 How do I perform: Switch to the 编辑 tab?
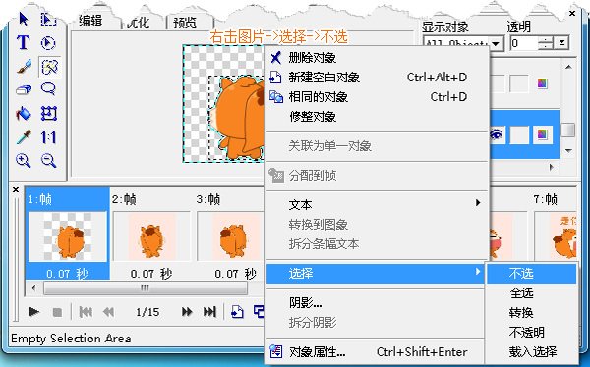(x=90, y=21)
